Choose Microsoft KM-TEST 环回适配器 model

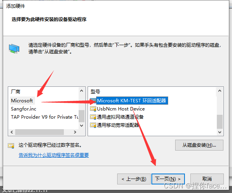click(132, 100)
